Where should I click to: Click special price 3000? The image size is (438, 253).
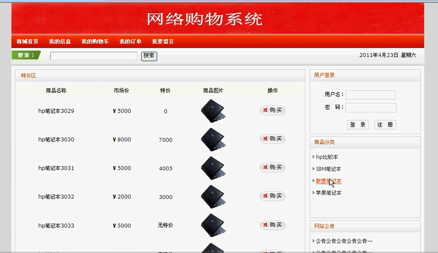coord(165,197)
